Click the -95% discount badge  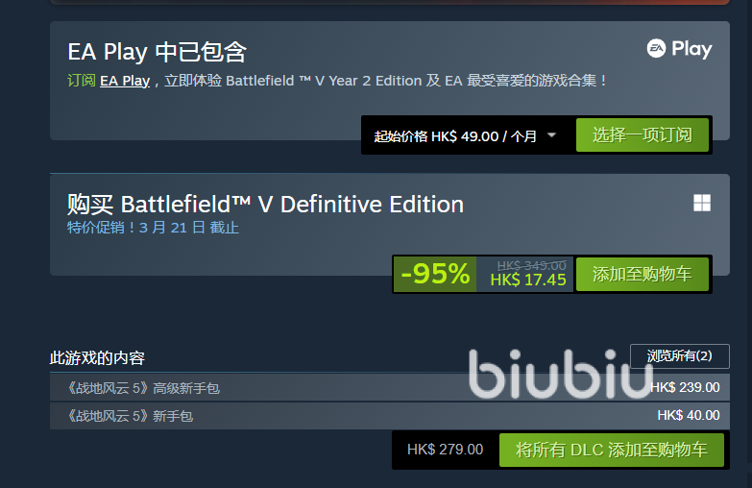(x=435, y=274)
